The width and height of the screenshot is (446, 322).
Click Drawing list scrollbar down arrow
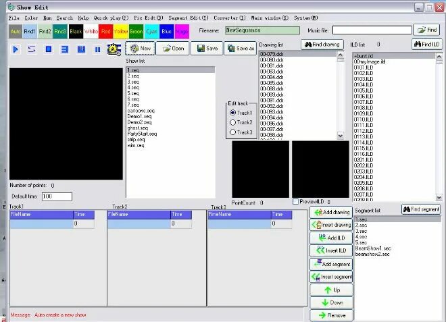340,136
